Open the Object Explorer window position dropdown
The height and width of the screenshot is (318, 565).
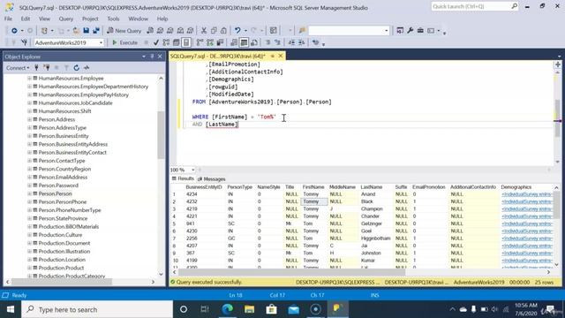(143, 57)
